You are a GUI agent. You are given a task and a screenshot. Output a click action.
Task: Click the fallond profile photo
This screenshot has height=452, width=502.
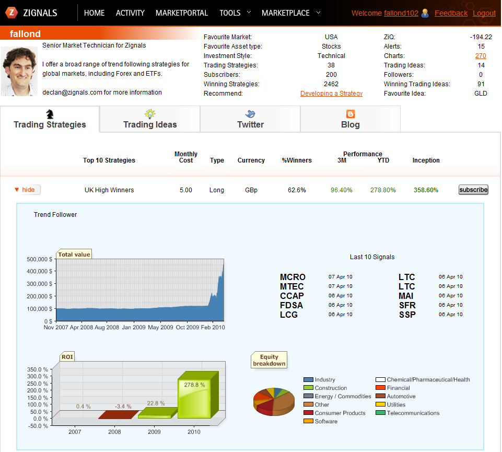(x=19, y=71)
